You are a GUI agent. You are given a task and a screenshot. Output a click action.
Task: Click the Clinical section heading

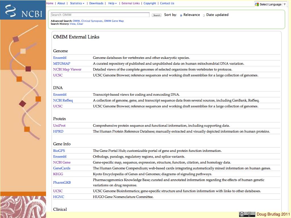[x=60, y=209]
